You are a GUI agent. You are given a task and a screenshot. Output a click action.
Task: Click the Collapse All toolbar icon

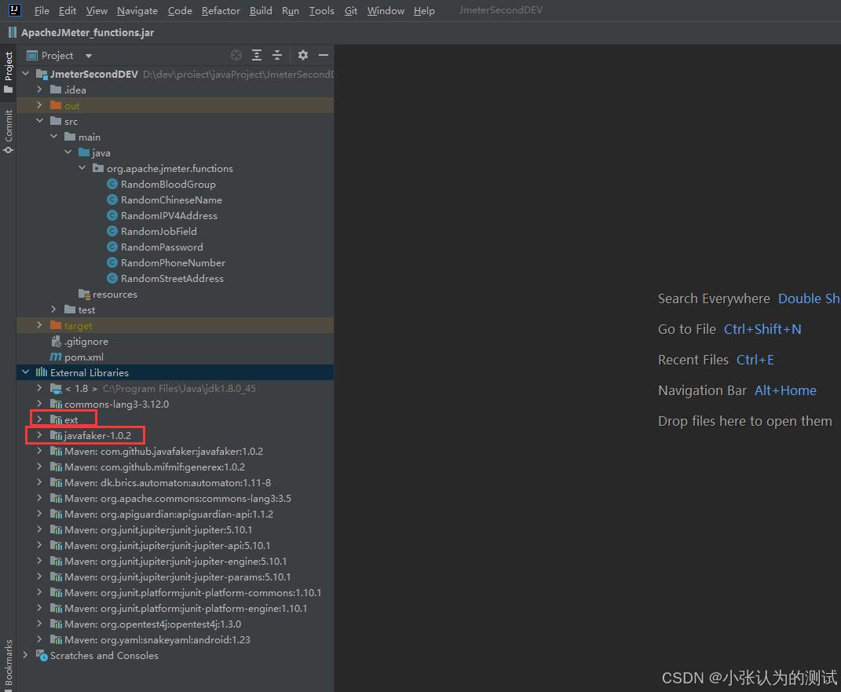point(276,55)
